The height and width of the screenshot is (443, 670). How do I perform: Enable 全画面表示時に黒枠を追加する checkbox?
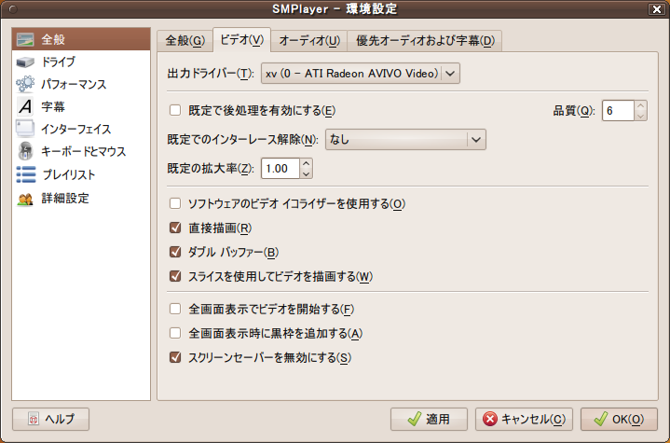(x=175, y=333)
